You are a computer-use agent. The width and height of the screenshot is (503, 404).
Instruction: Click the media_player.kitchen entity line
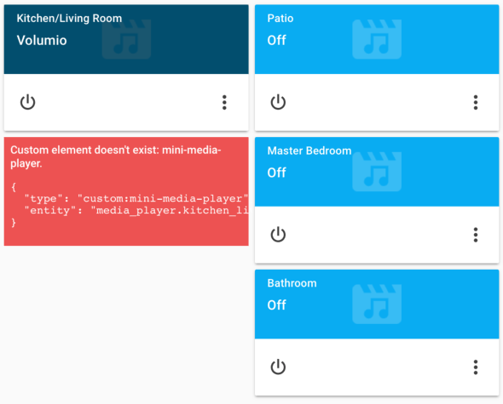coord(136,210)
